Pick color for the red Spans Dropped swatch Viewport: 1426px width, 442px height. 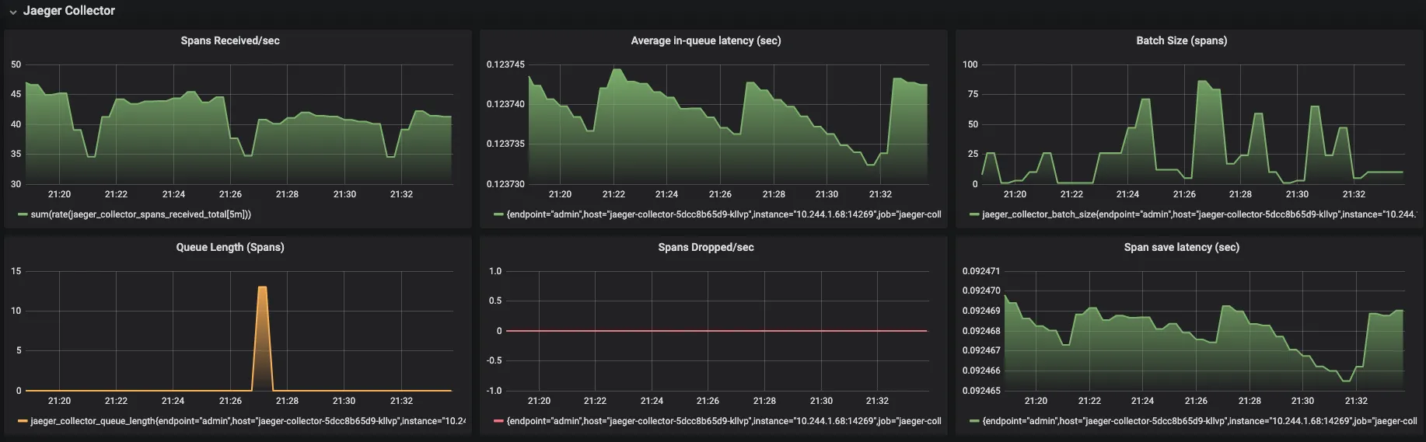(498, 421)
